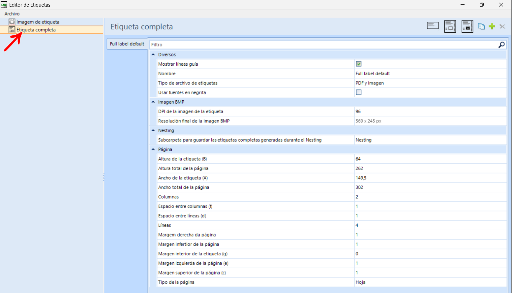Click the Etiqueta completa tree icon

coord(12,30)
